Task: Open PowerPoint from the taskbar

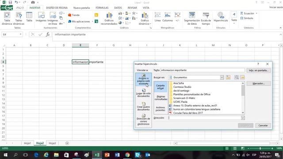Action: point(107,155)
